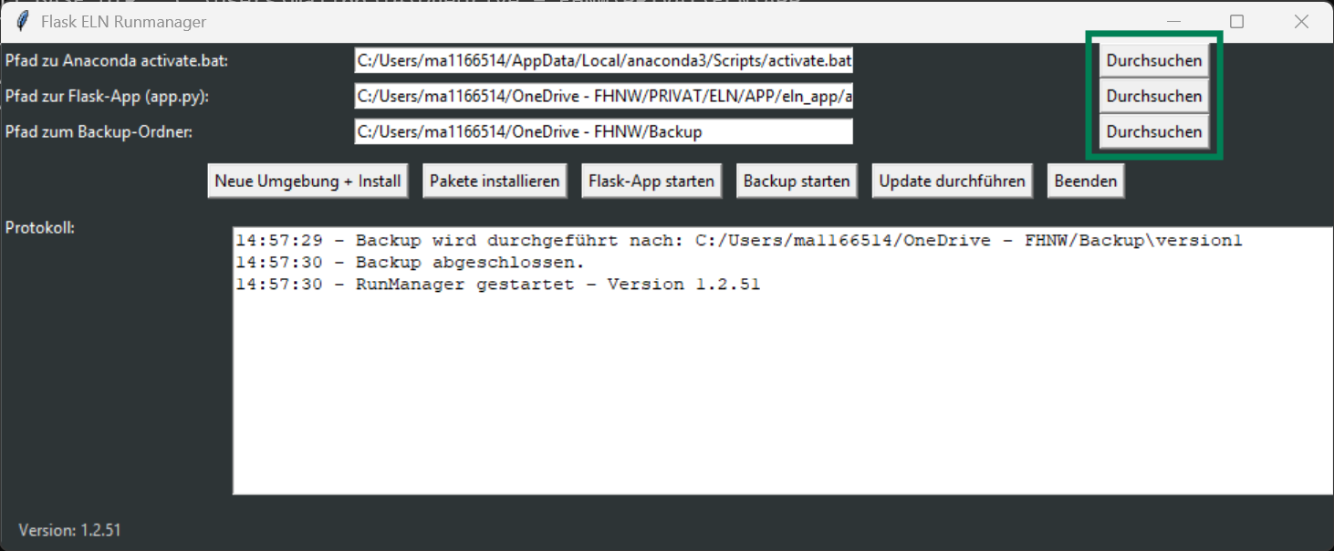Click Update durchführen button

pos(952,181)
